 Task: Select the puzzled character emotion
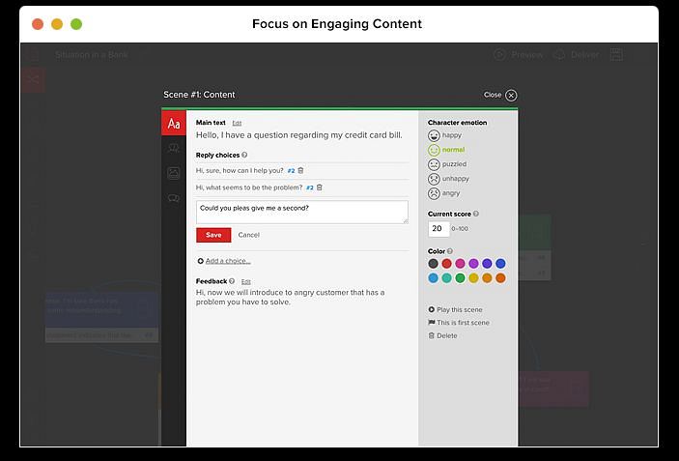click(447, 164)
